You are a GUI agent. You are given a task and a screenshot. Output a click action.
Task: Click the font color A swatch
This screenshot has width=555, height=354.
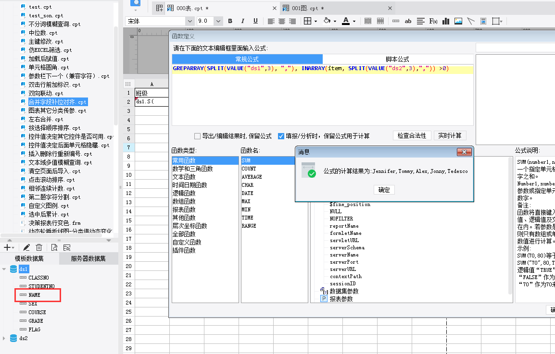[346, 21]
